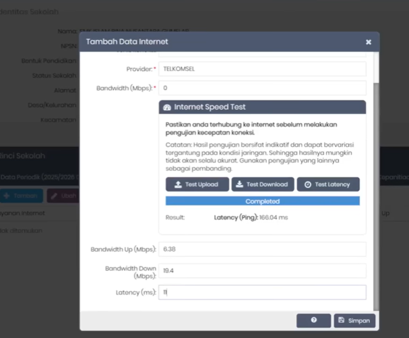Run the Test Latency check

pos(328,184)
